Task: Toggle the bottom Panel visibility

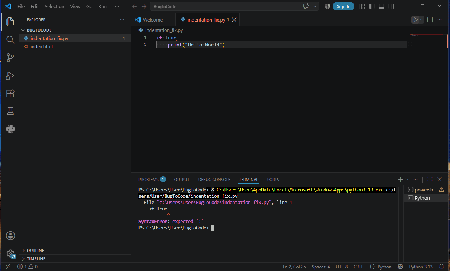Action: click(382, 6)
